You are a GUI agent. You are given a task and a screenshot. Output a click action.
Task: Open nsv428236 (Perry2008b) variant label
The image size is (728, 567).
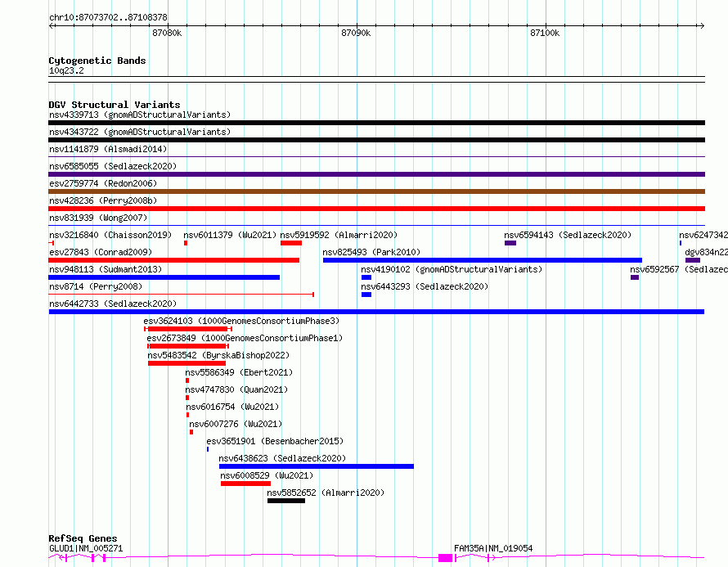(103, 200)
